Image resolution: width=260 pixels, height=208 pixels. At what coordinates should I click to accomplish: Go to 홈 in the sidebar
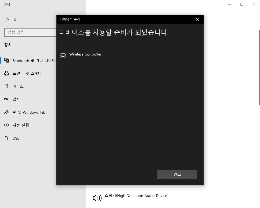[x=15, y=20]
